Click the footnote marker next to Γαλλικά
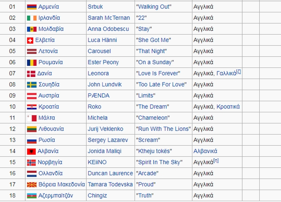The height and width of the screenshot is (202, 281). tap(239, 72)
